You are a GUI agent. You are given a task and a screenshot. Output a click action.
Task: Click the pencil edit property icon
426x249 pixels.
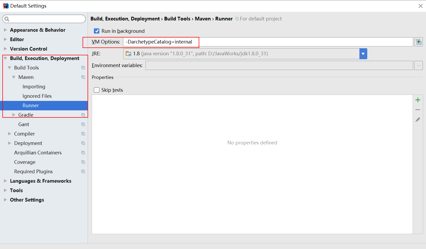click(418, 120)
